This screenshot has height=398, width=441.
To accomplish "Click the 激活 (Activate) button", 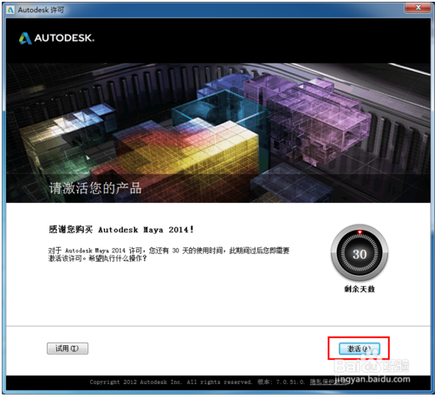I will click(359, 349).
